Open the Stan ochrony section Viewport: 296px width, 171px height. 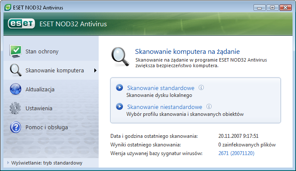(51, 51)
